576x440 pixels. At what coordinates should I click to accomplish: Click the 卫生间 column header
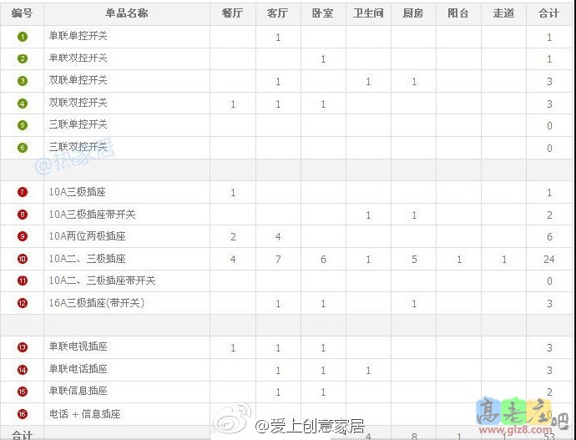coord(368,13)
